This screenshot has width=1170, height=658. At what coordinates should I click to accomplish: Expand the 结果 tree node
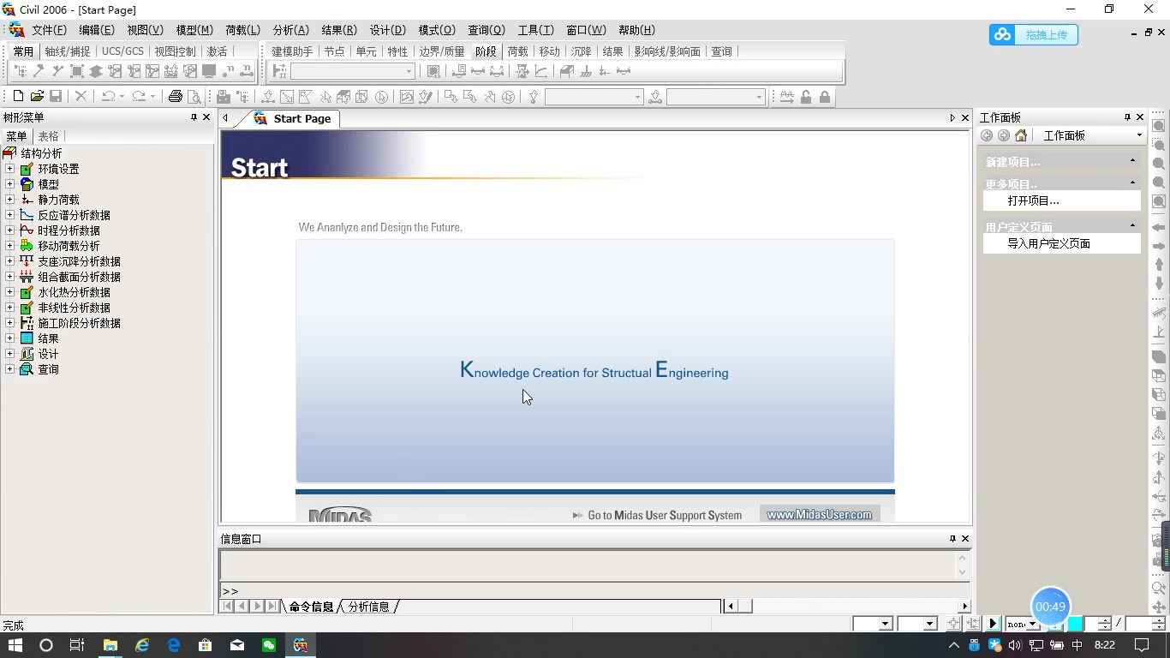[10, 338]
